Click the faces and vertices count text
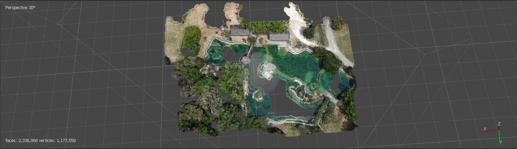The width and height of the screenshot is (517, 149). point(40,140)
